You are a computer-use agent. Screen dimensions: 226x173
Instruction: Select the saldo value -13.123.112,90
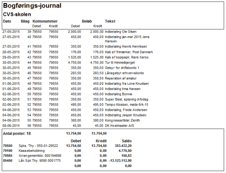pos(120,161)
